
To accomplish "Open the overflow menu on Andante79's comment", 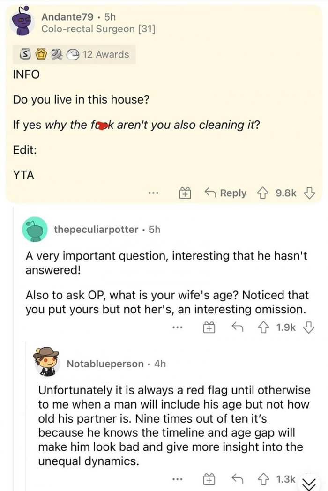I will coord(154,193).
